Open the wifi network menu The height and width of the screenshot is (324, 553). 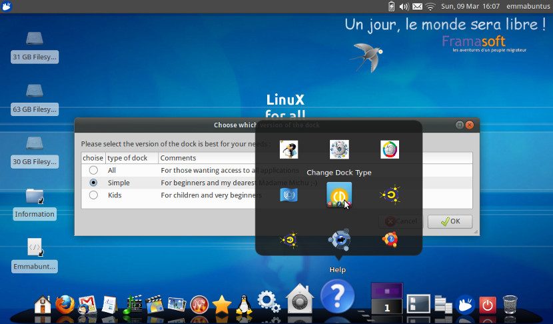click(x=430, y=7)
